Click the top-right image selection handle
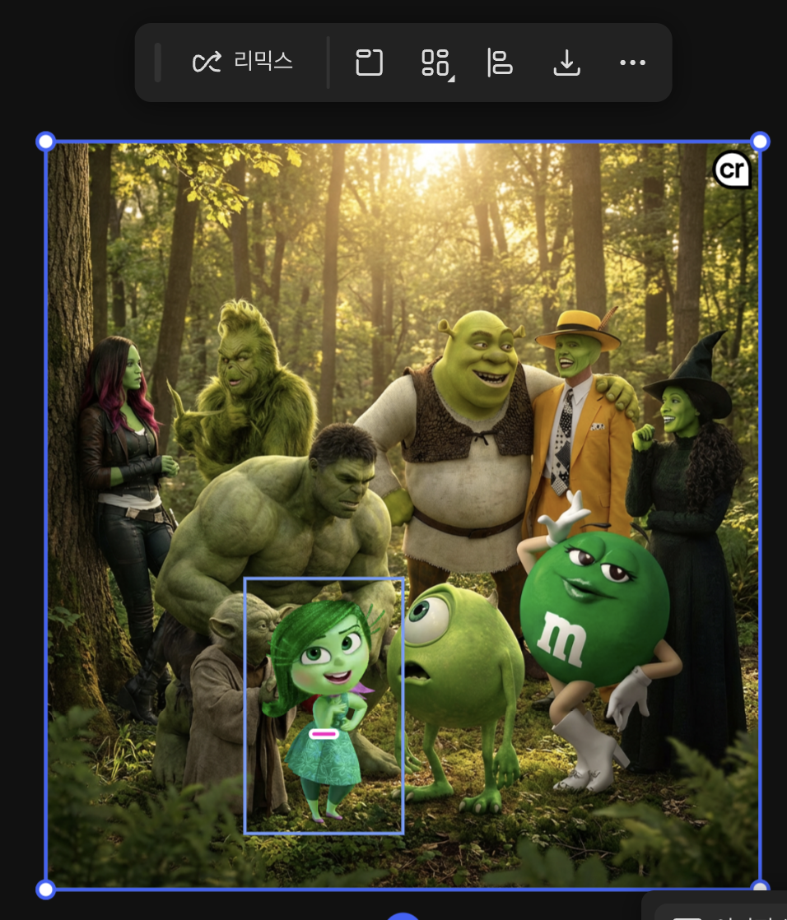 (760, 142)
